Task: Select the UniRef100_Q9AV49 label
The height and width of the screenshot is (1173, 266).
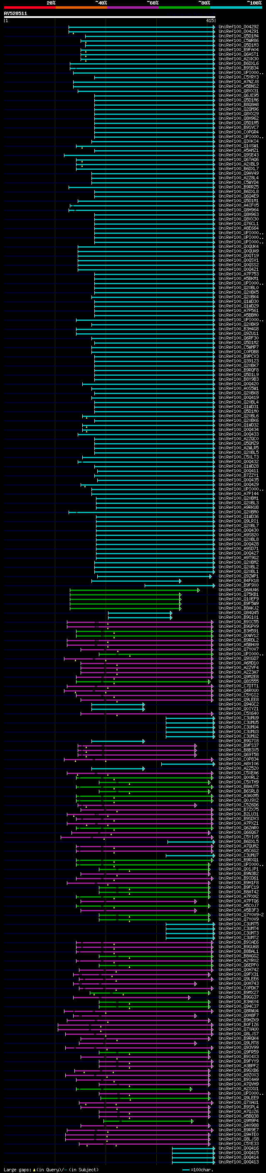Action: pyautogui.click(x=239, y=173)
